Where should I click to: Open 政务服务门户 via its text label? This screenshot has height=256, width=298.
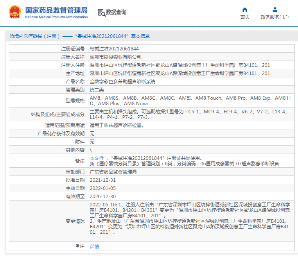click(275, 17)
